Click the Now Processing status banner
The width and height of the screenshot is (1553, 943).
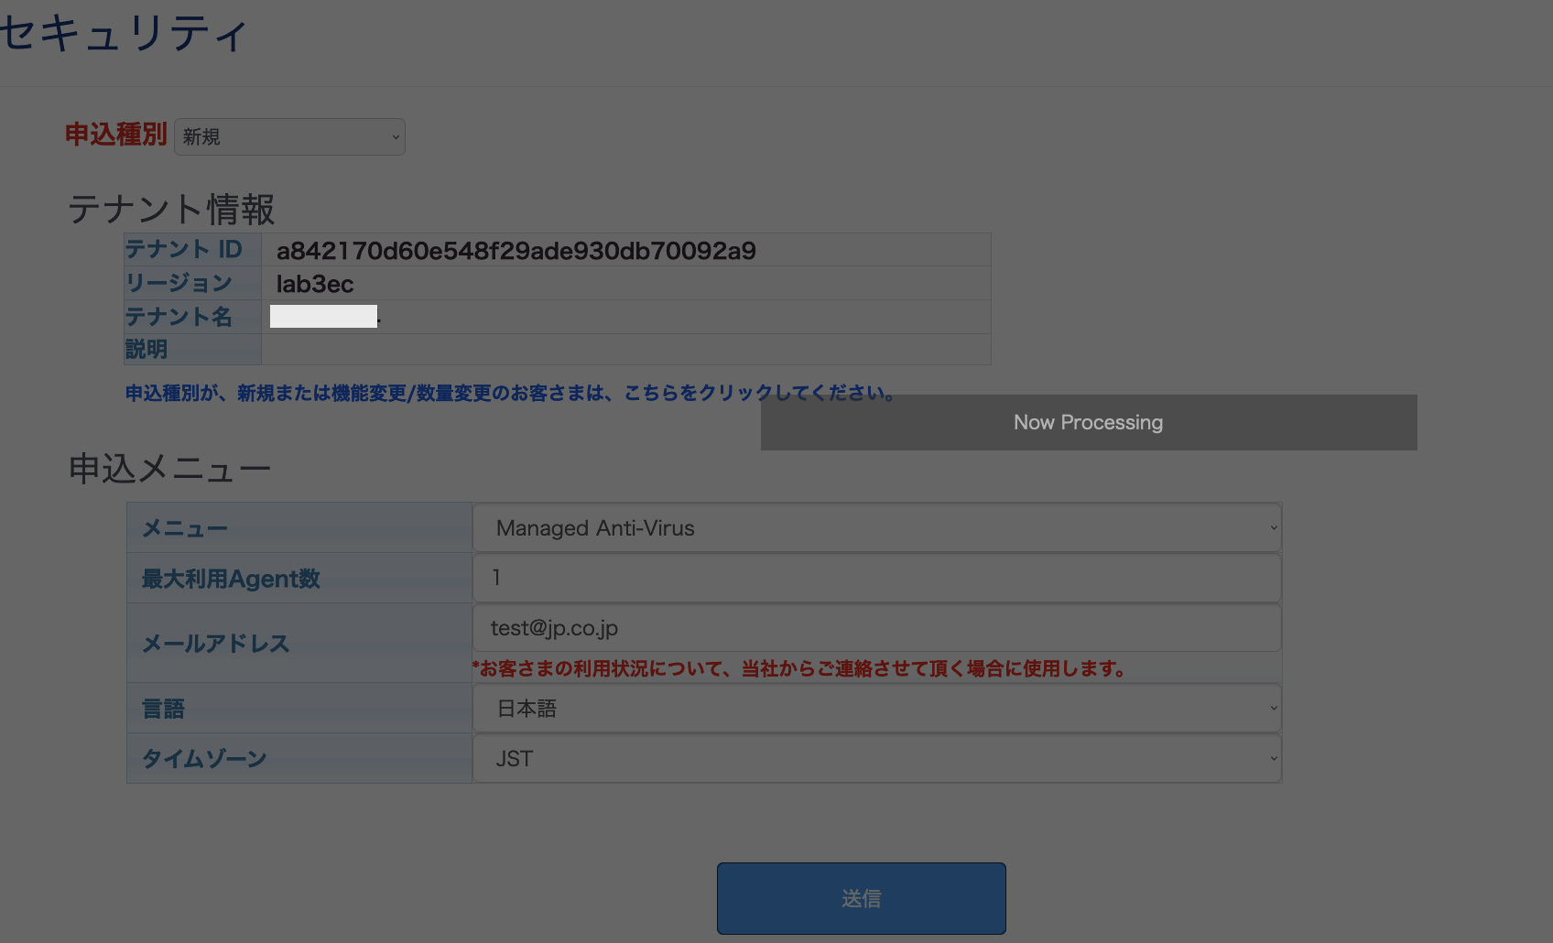(x=1088, y=422)
